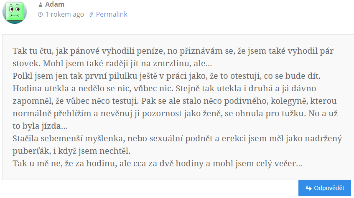Click the Odpovědět reply button

pyautogui.click(x=325, y=188)
